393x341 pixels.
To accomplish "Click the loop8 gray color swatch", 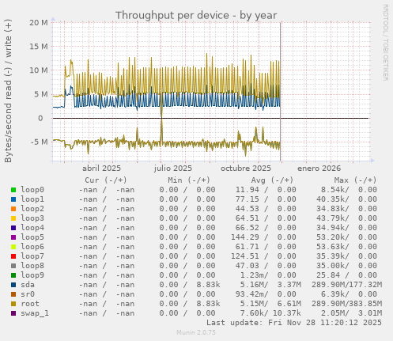I will pos(13,266).
